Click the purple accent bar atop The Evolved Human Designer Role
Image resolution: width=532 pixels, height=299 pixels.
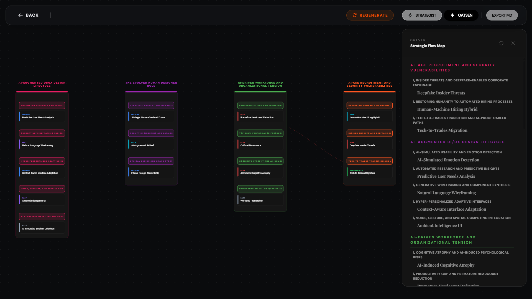(151, 92)
